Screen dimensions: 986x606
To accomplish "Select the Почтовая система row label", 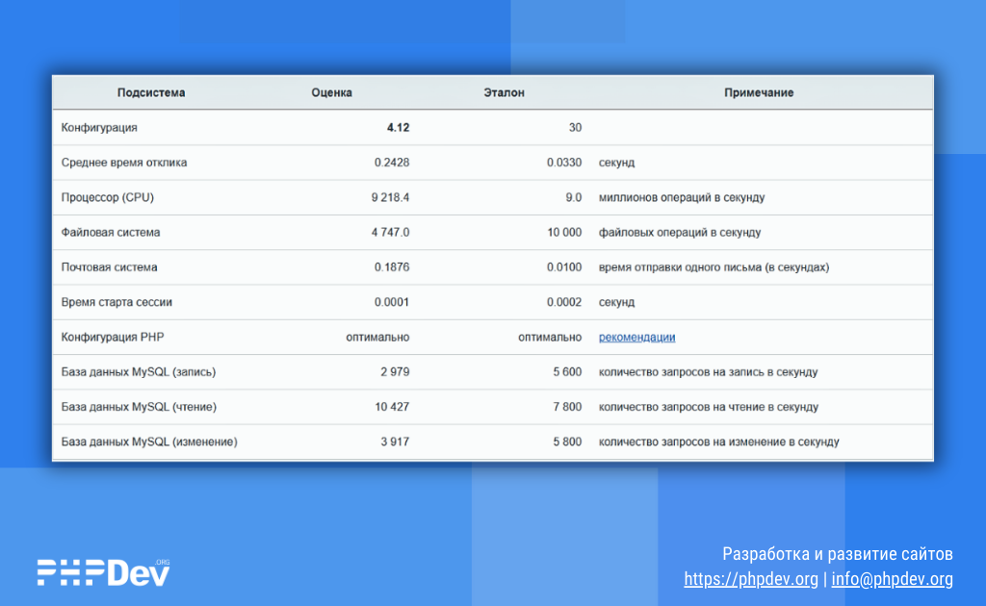I will [110, 267].
